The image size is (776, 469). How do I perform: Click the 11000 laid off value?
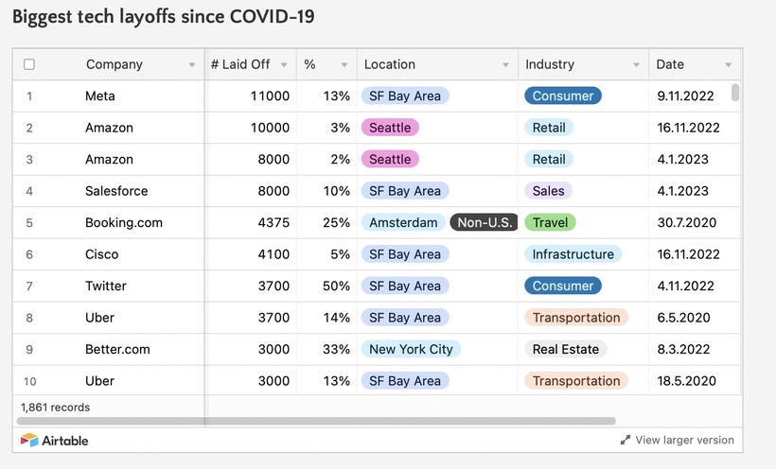point(270,96)
